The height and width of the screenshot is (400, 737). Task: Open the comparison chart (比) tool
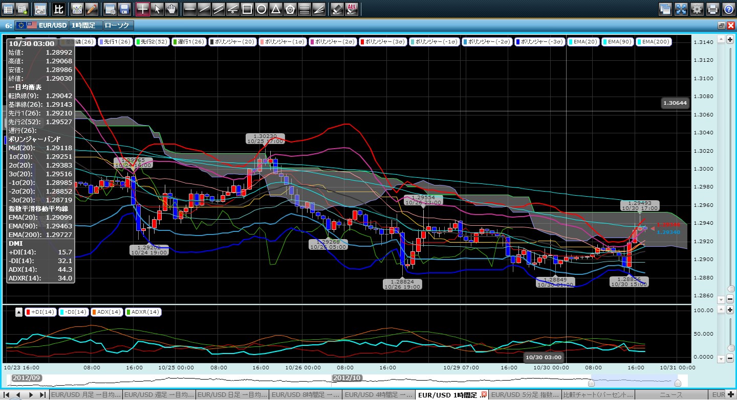point(59,9)
